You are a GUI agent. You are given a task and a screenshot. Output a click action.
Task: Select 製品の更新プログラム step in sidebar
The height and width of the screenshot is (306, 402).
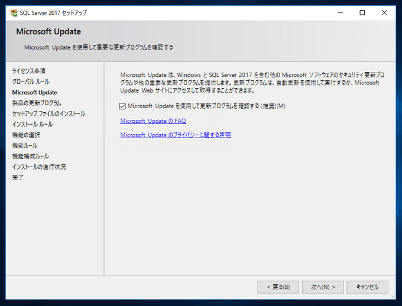coord(37,103)
